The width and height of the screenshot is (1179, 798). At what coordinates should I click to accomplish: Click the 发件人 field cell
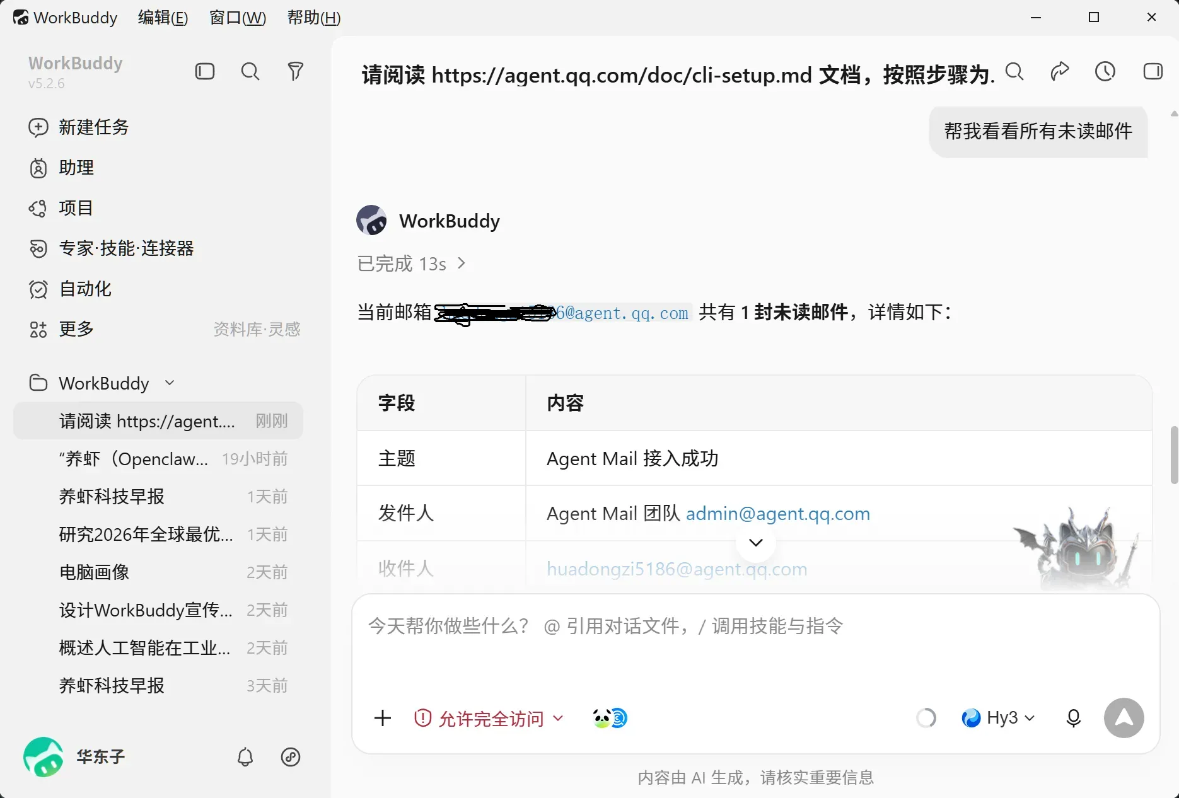[441, 513]
